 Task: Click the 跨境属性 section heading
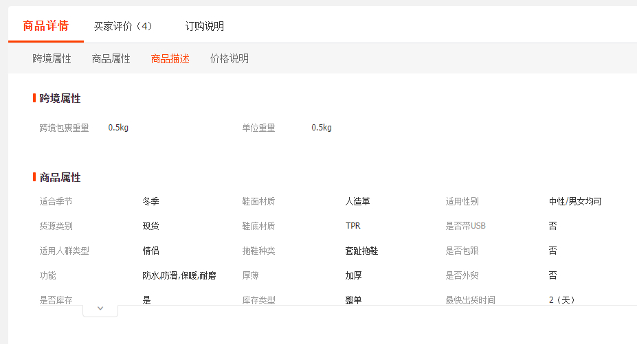pos(60,98)
